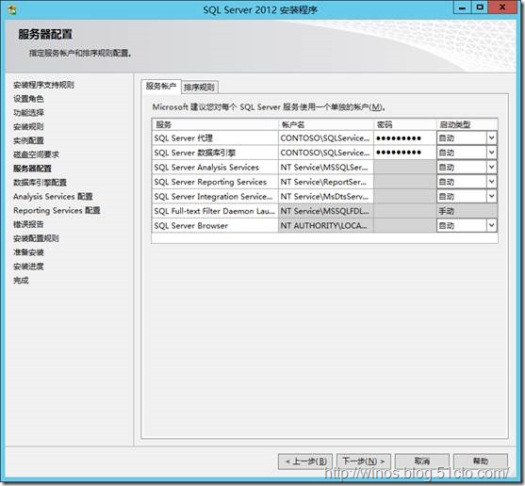The height and width of the screenshot is (486, 525).
Task: Click password field for SQL Server 数据库引擎
Action: [x=404, y=153]
